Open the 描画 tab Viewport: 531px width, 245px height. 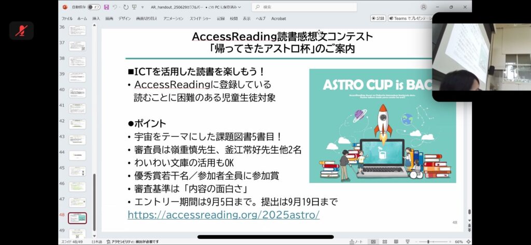[109, 19]
